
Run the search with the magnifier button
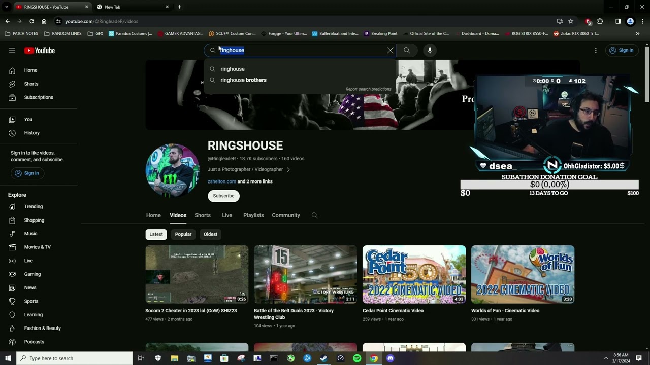407,50
